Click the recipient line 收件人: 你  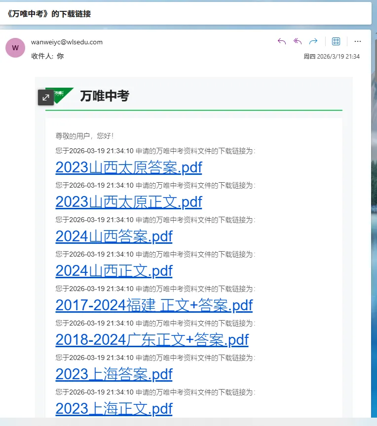click(x=47, y=56)
